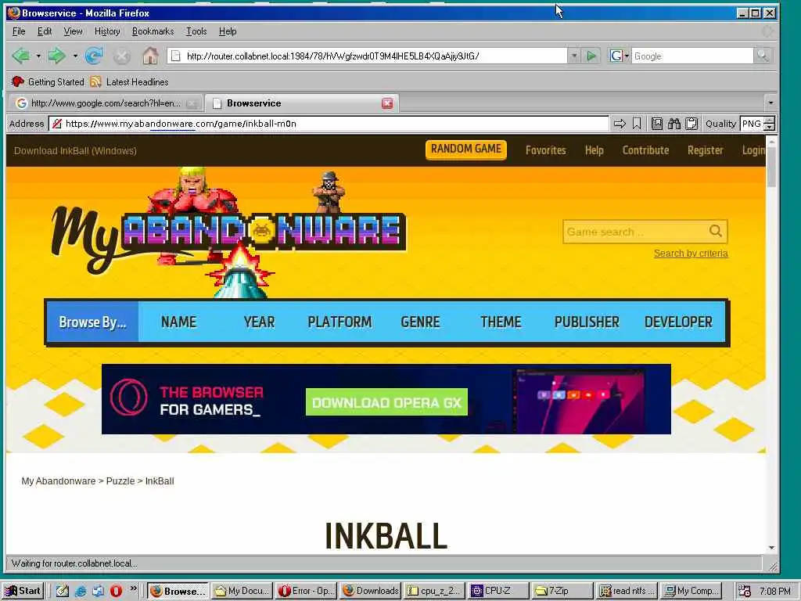Launch Opera from quick launch bar
801x601 pixels.
pyautogui.click(x=116, y=591)
